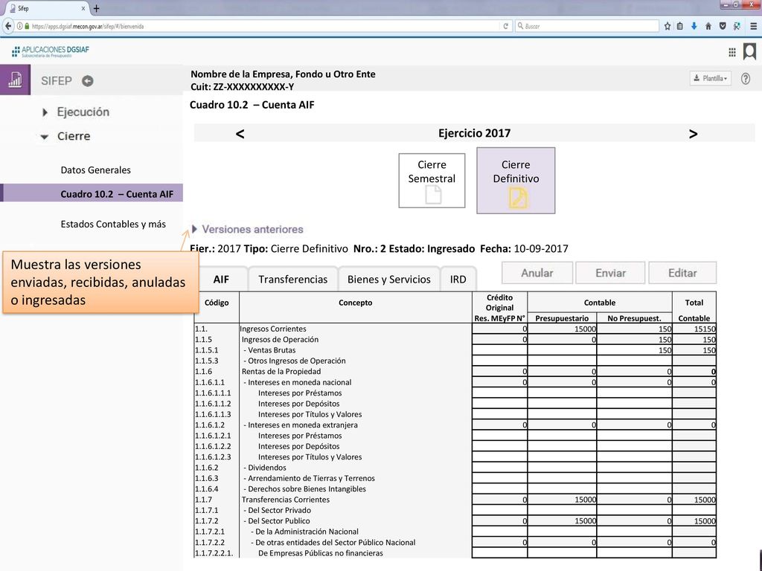This screenshot has height=571, width=762.
Task: Click the Pocket shield icon
Action: tap(723, 26)
